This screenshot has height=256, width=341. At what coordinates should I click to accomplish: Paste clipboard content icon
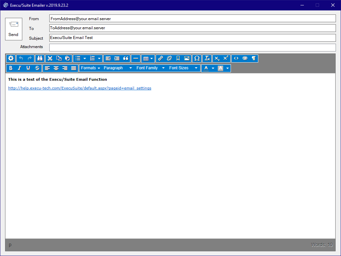[x=68, y=58]
